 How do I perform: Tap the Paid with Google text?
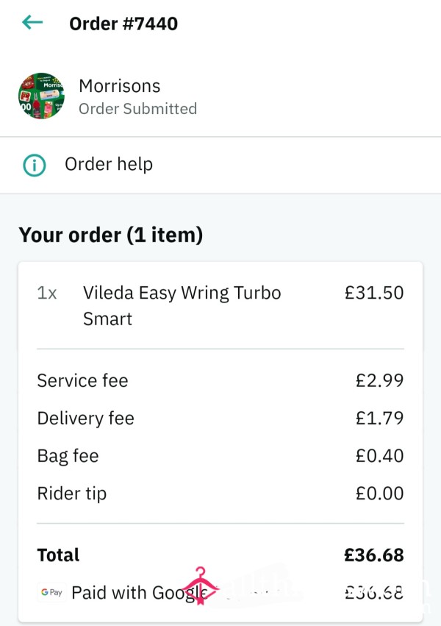click(x=140, y=593)
